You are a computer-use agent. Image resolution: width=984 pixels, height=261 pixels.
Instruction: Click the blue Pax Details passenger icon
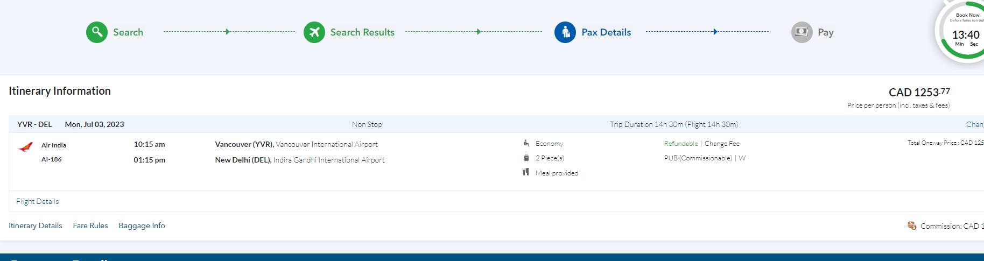tap(565, 32)
